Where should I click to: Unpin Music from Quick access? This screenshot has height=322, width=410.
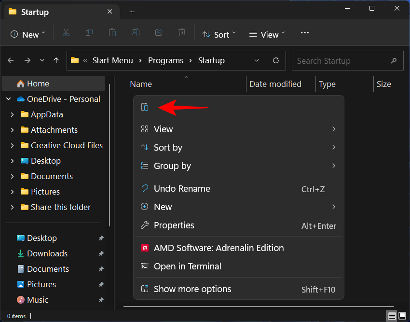tap(101, 300)
